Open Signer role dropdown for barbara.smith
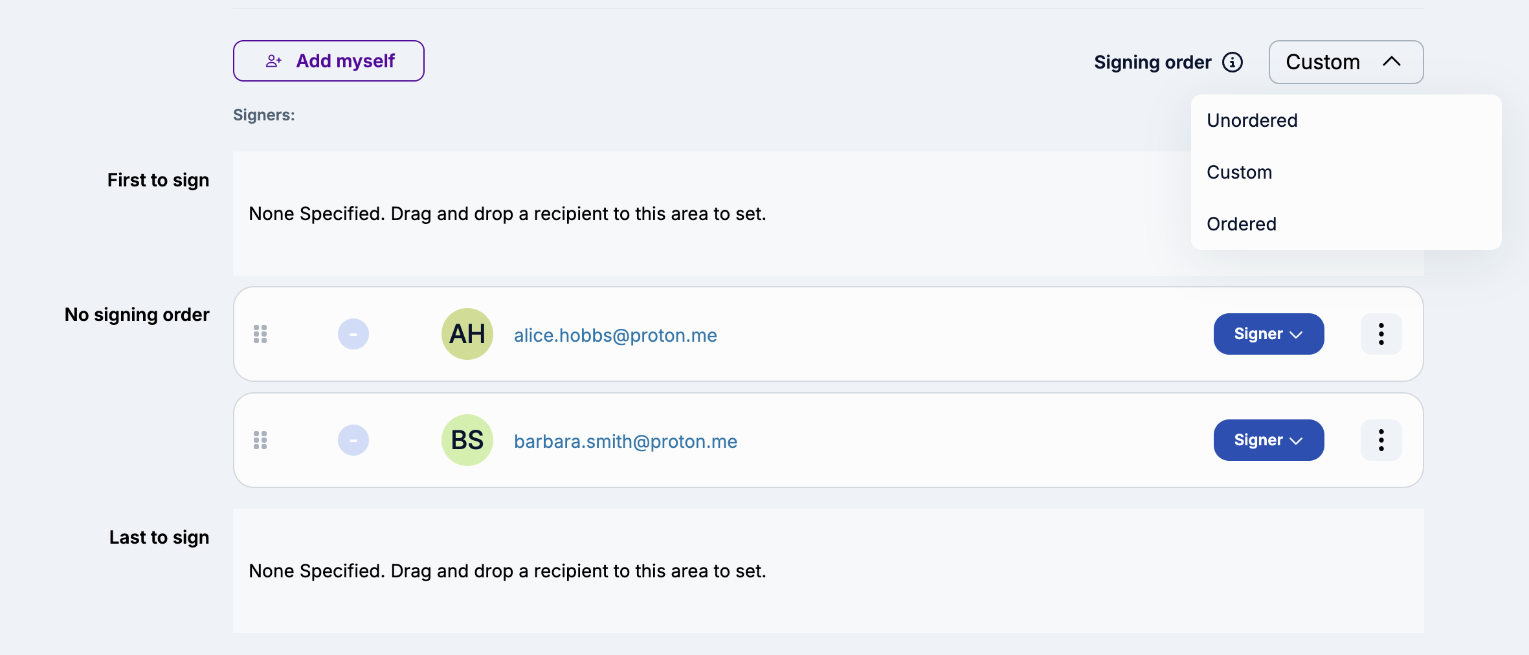Screen dimensions: 1529x655 pos(1268,440)
